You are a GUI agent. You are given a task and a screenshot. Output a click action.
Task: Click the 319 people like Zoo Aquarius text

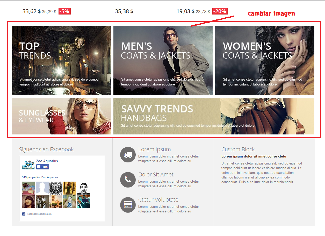coord(40,177)
